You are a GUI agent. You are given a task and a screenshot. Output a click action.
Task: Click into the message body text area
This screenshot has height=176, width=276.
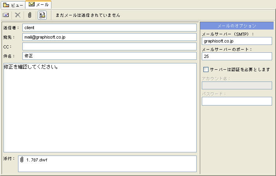[100, 107]
